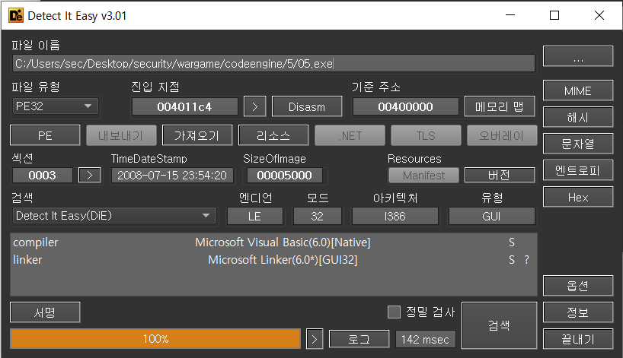
Task: Open the 메모리 맵 (memory map) button
Action: click(500, 106)
